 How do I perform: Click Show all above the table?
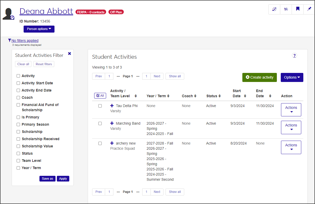[x=175, y=76]
